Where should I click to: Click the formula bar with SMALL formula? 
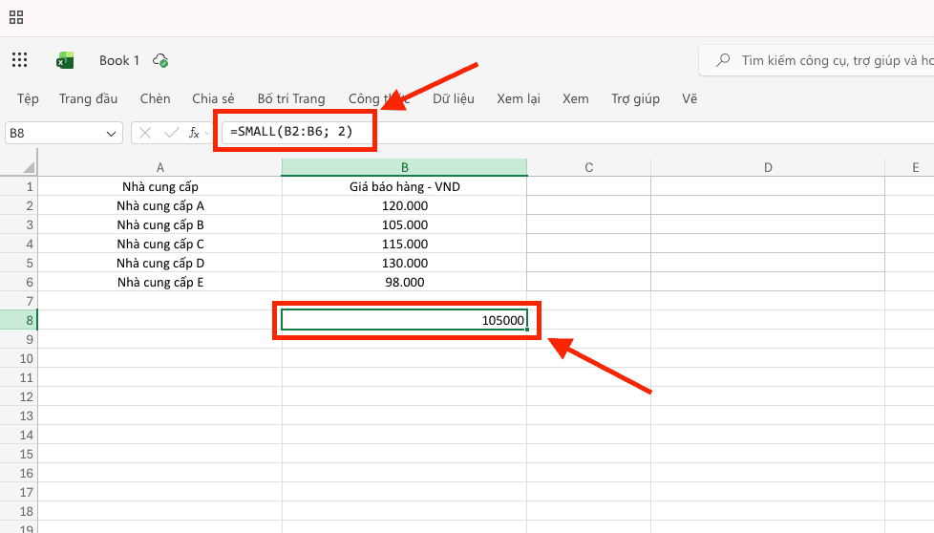578,132
